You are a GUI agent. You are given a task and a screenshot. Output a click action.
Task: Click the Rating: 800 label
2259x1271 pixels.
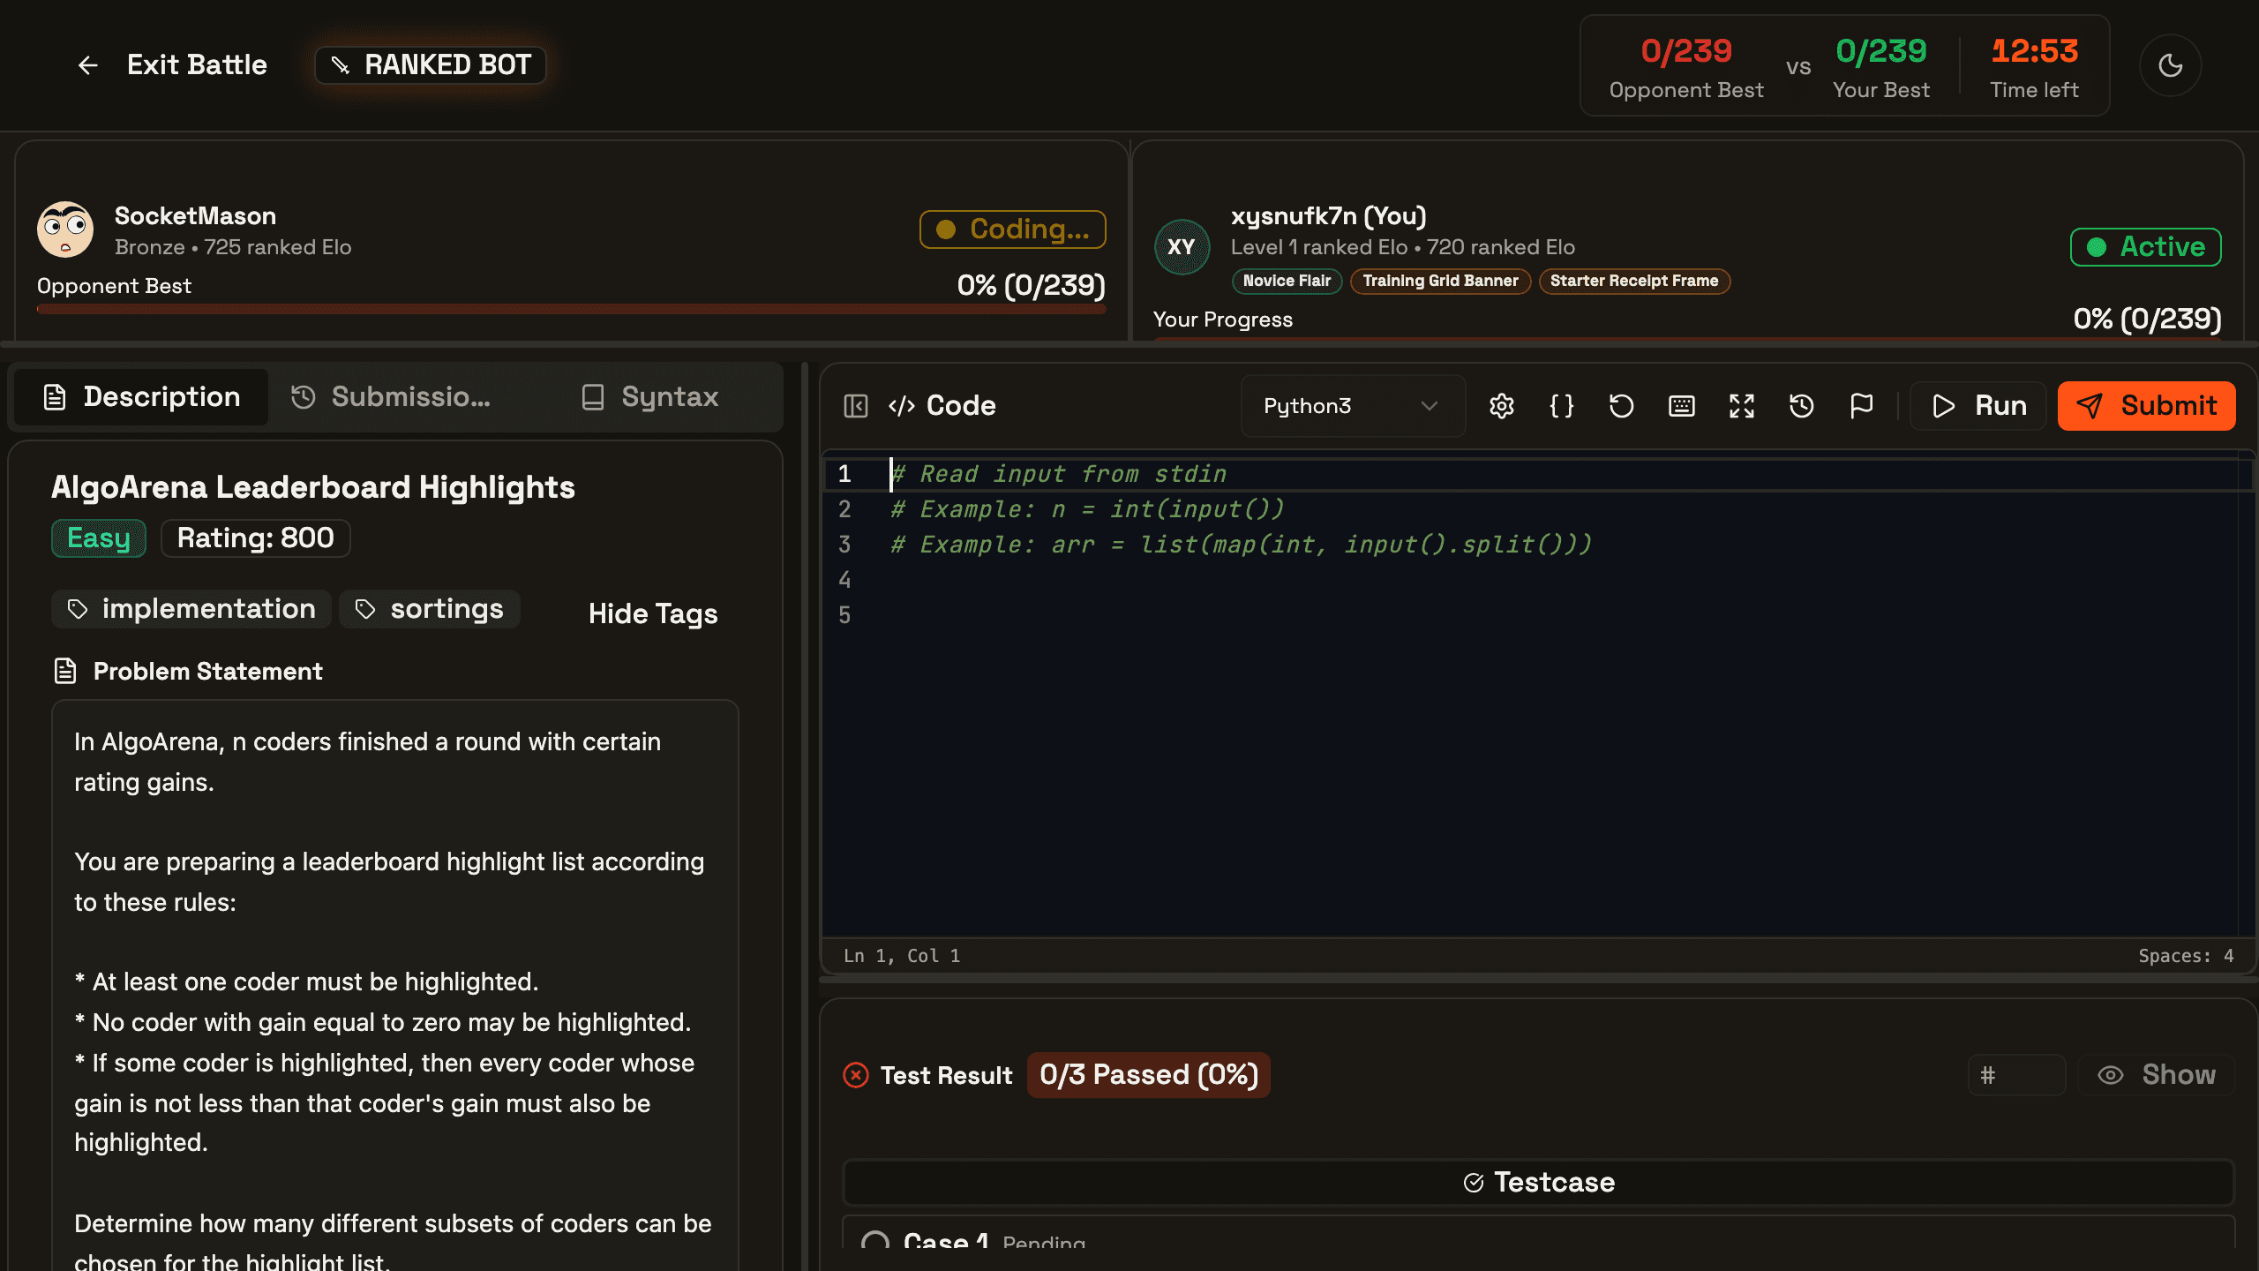click(255, 538)
